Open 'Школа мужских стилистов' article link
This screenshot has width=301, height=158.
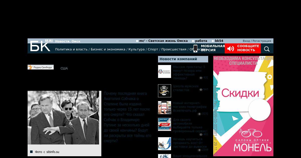(x=186, y=88)
